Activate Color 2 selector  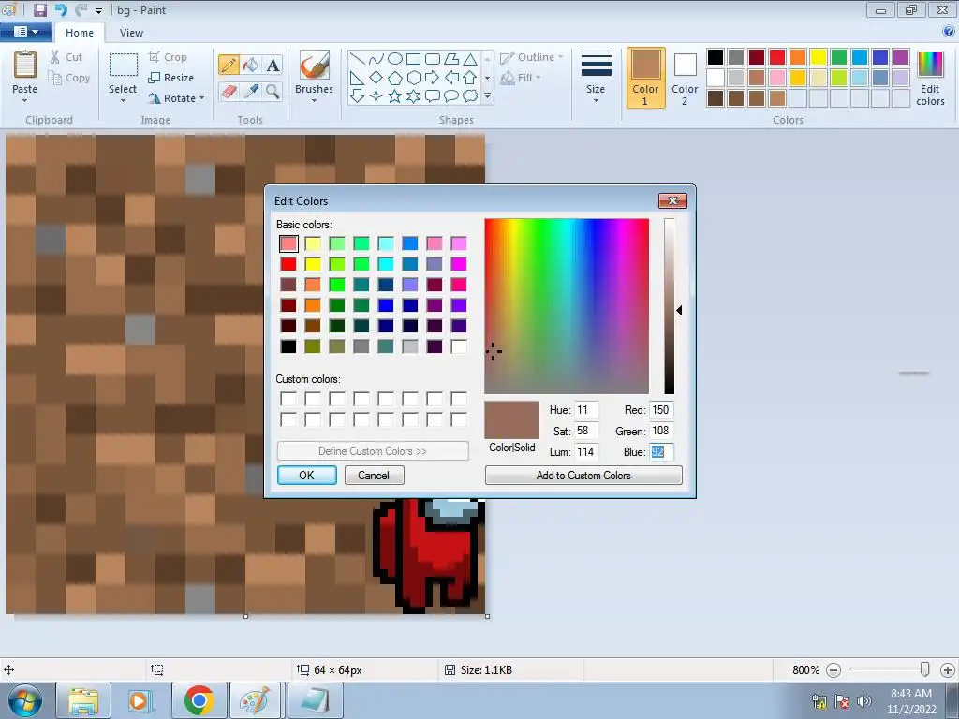click(685, 78)
